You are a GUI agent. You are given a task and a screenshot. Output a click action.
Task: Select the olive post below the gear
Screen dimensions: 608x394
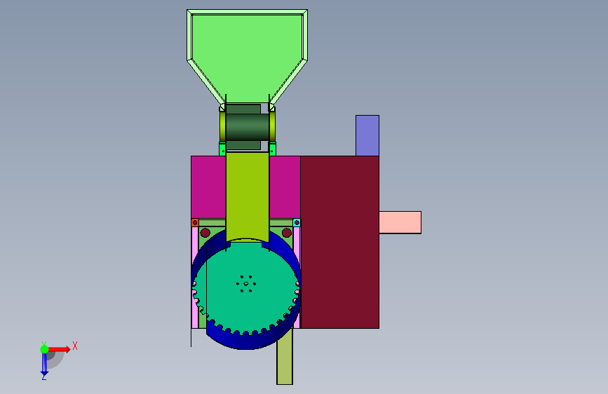pyautogui.click(x=285, y=359)
